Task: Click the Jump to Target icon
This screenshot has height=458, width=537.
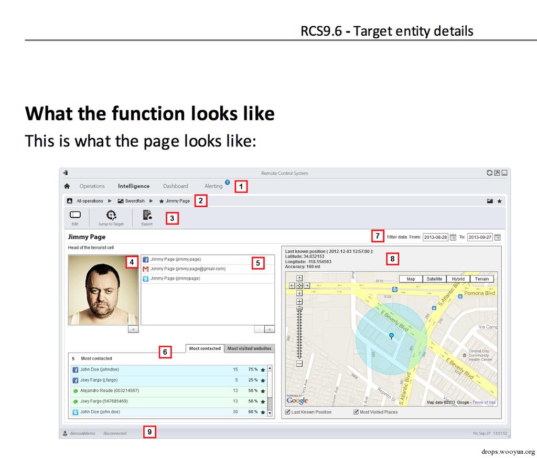Action: (x=111, y=215)
